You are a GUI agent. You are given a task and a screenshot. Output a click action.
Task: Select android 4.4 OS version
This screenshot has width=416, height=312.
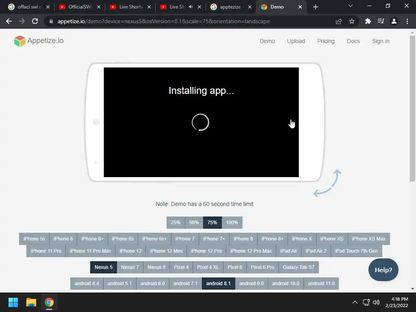point(87,283)
